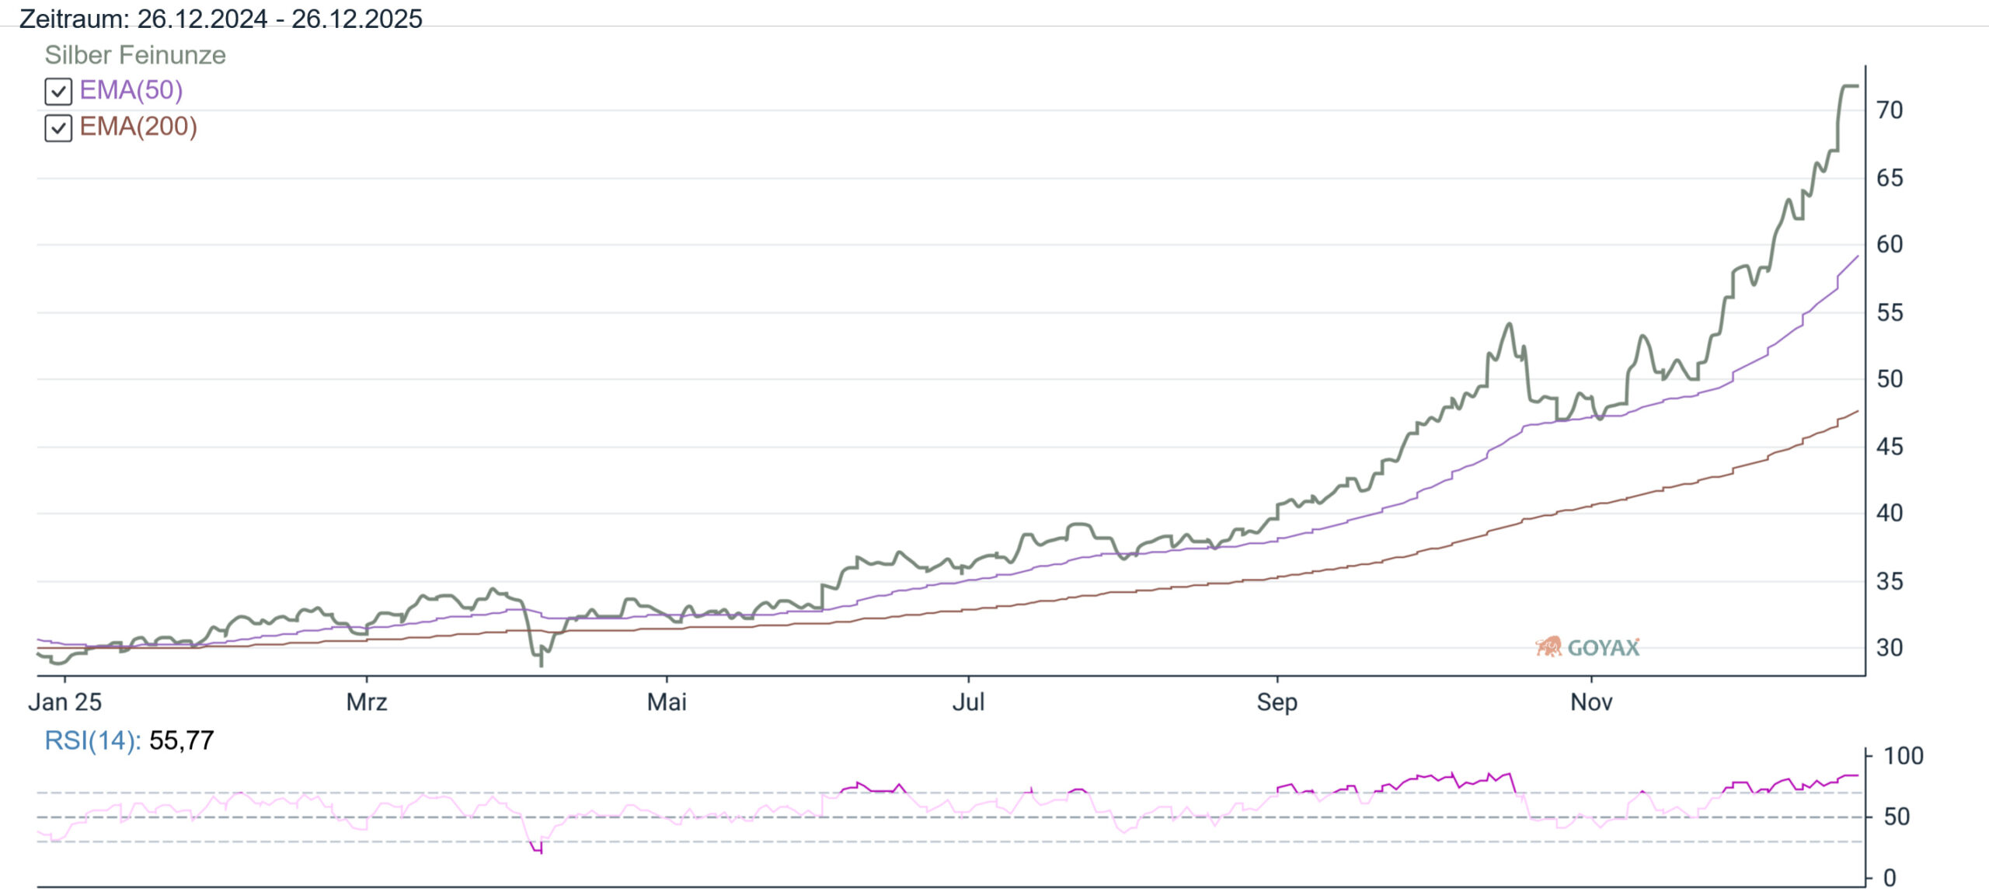Screen dimensions: 1989x895
Task: Click the 100 label on RSI axis
Action: [1903, 756]
